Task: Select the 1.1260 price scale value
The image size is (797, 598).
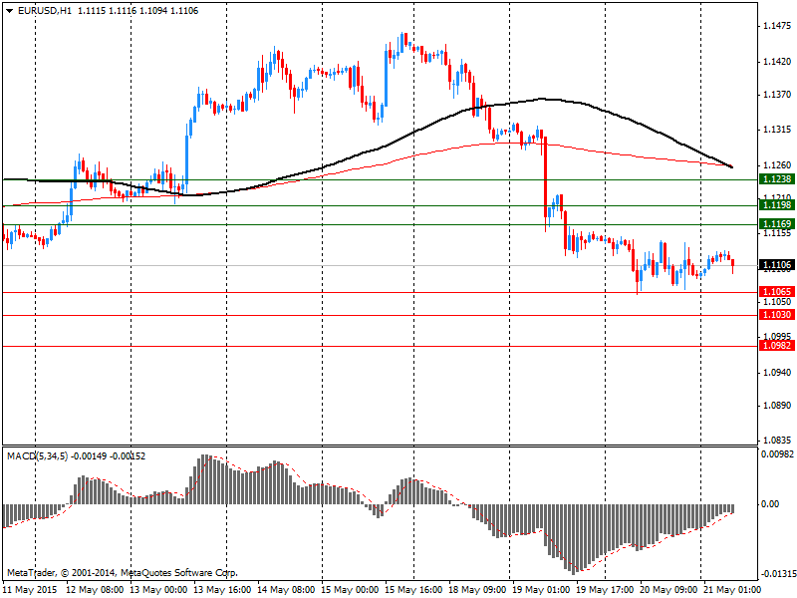Action: (x=778, y=165)
